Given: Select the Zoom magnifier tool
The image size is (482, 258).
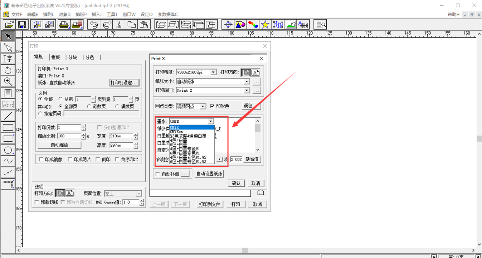Looking at the screenshot, I should [x=8, y=81].
